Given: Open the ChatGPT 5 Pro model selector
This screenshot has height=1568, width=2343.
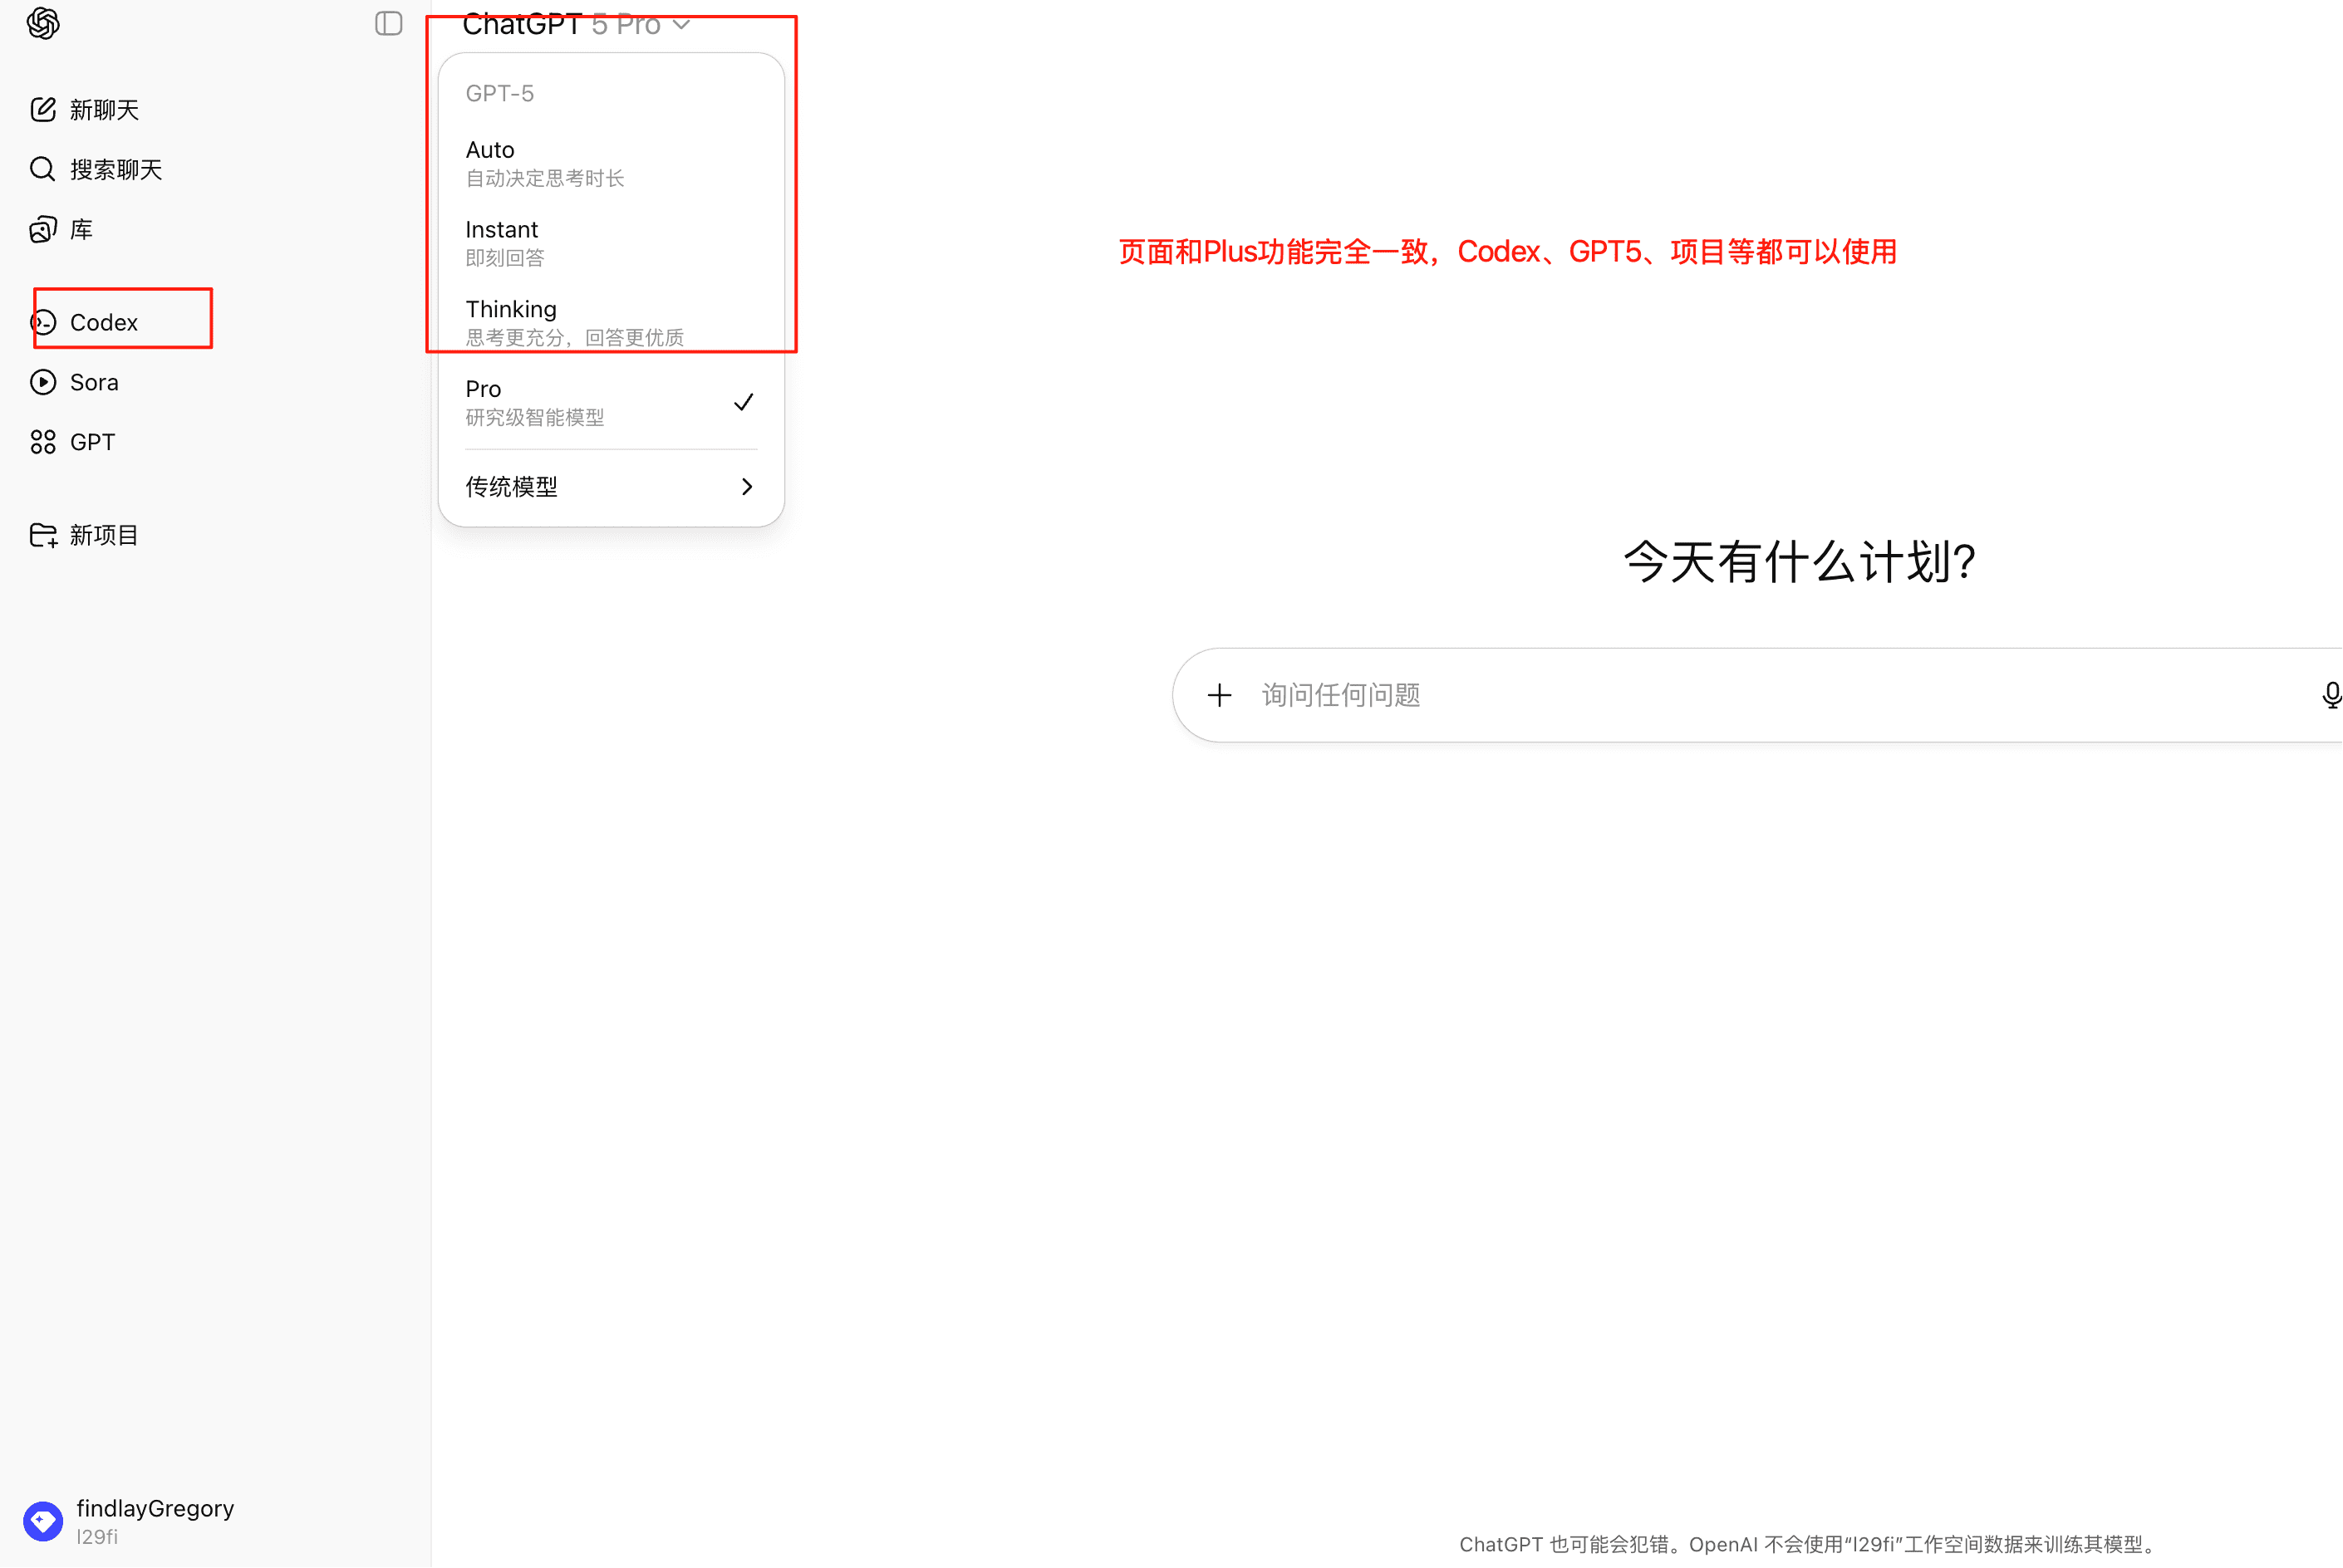Looking at the screenshot, I should pos(575,25).
